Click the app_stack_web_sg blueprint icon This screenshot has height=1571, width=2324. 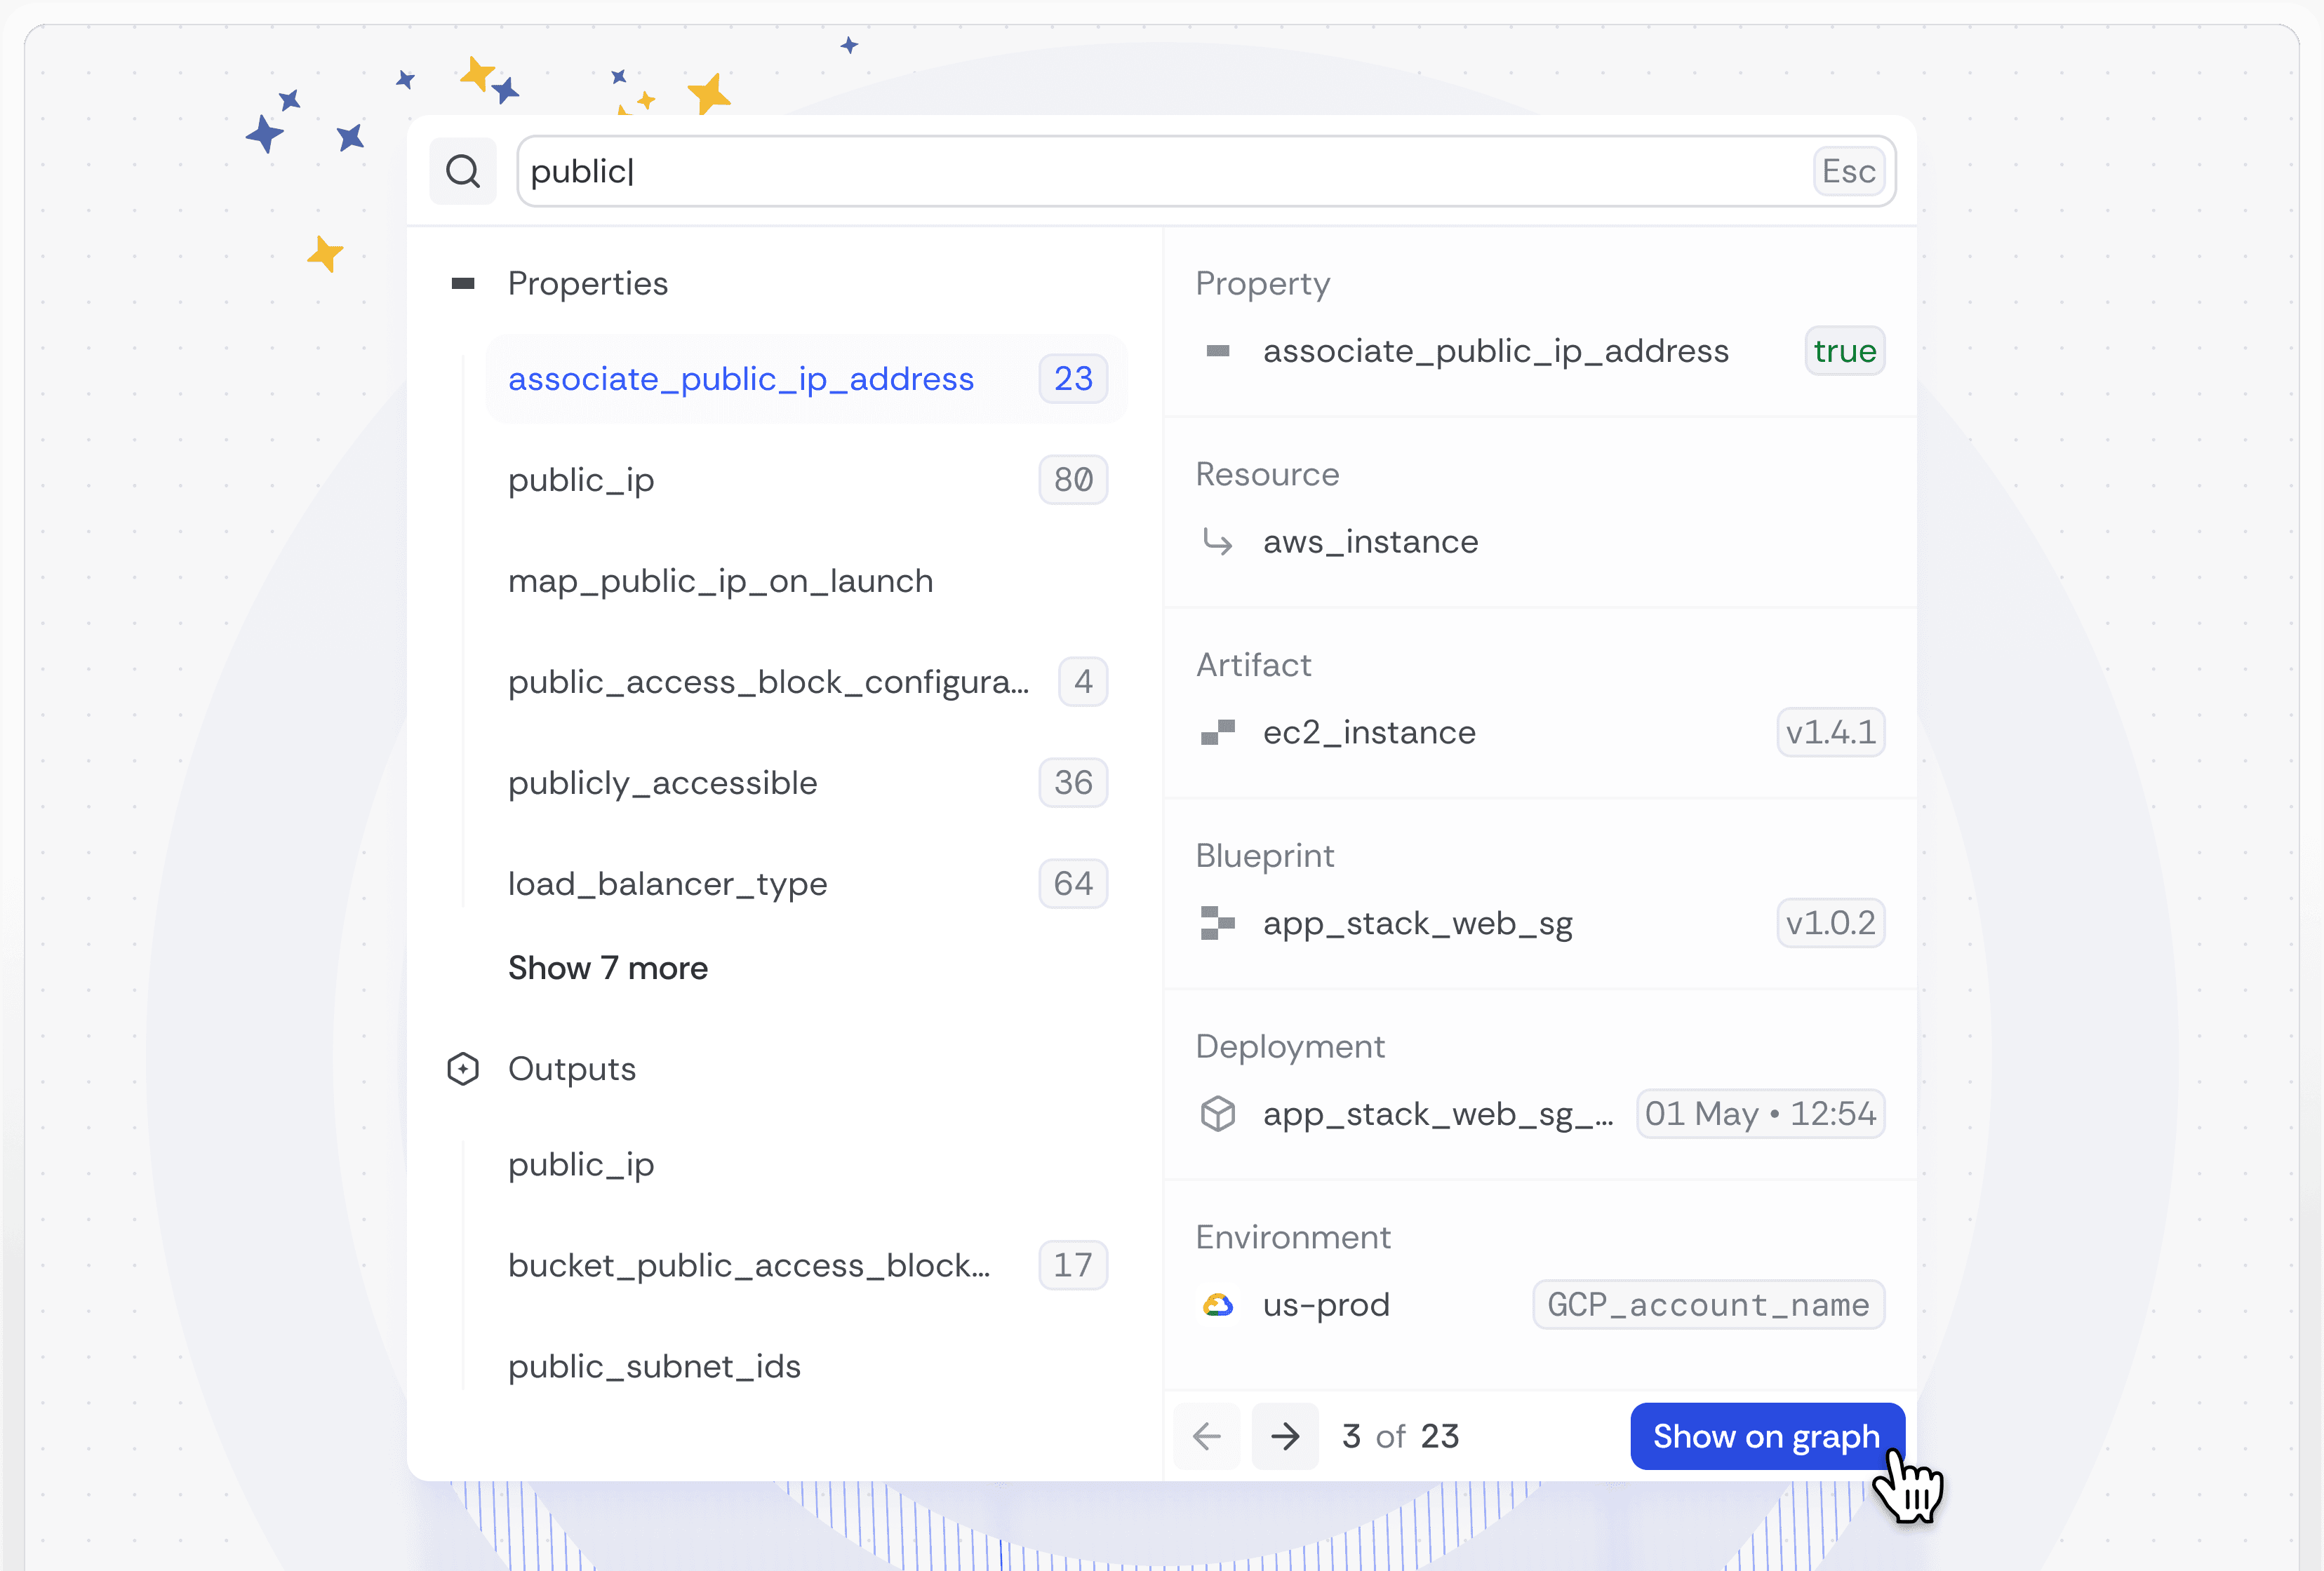[1218, 924]
